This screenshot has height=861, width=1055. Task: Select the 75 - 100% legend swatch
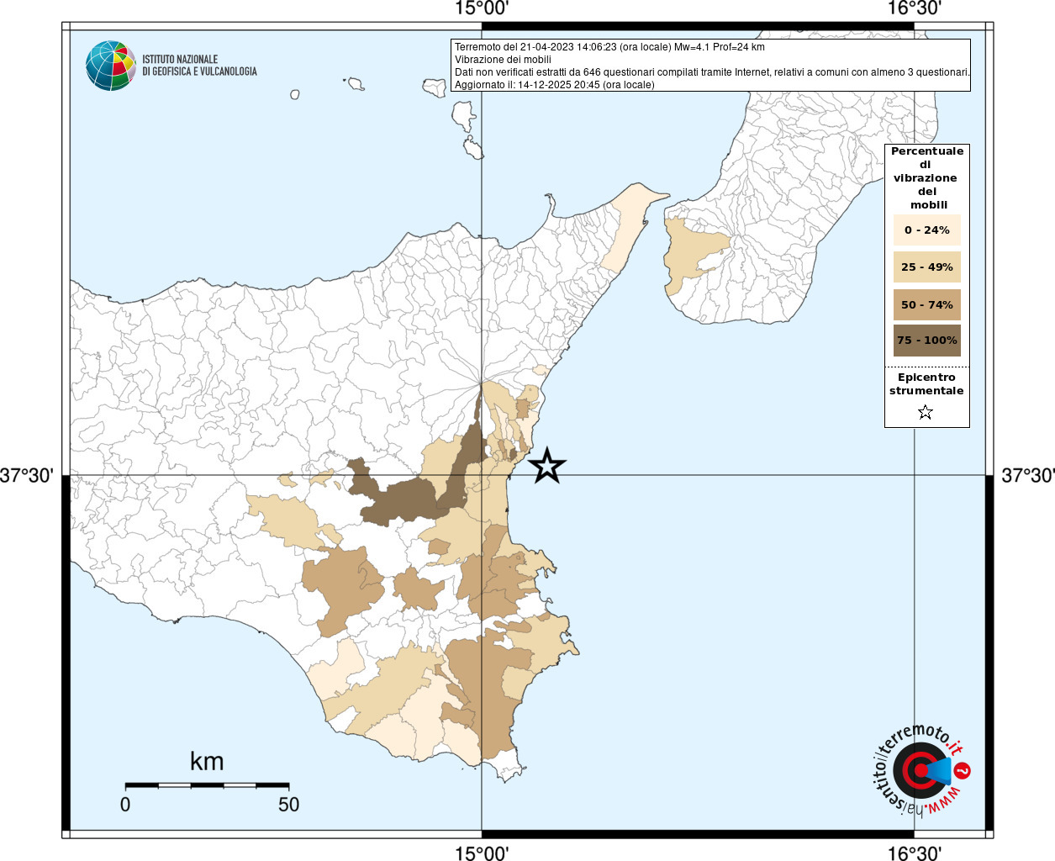(926, 341)
